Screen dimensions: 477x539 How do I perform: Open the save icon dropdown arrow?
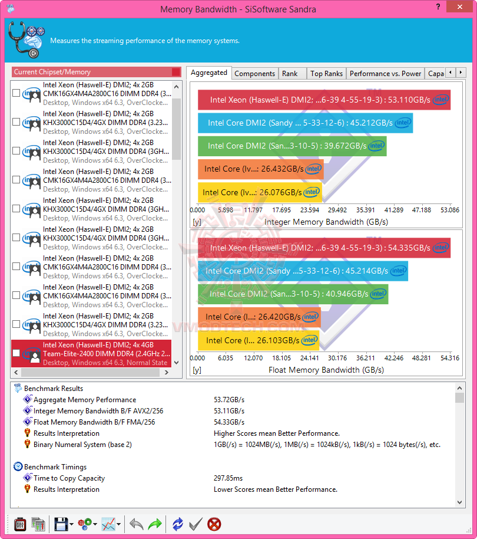(x=71, y=524)
